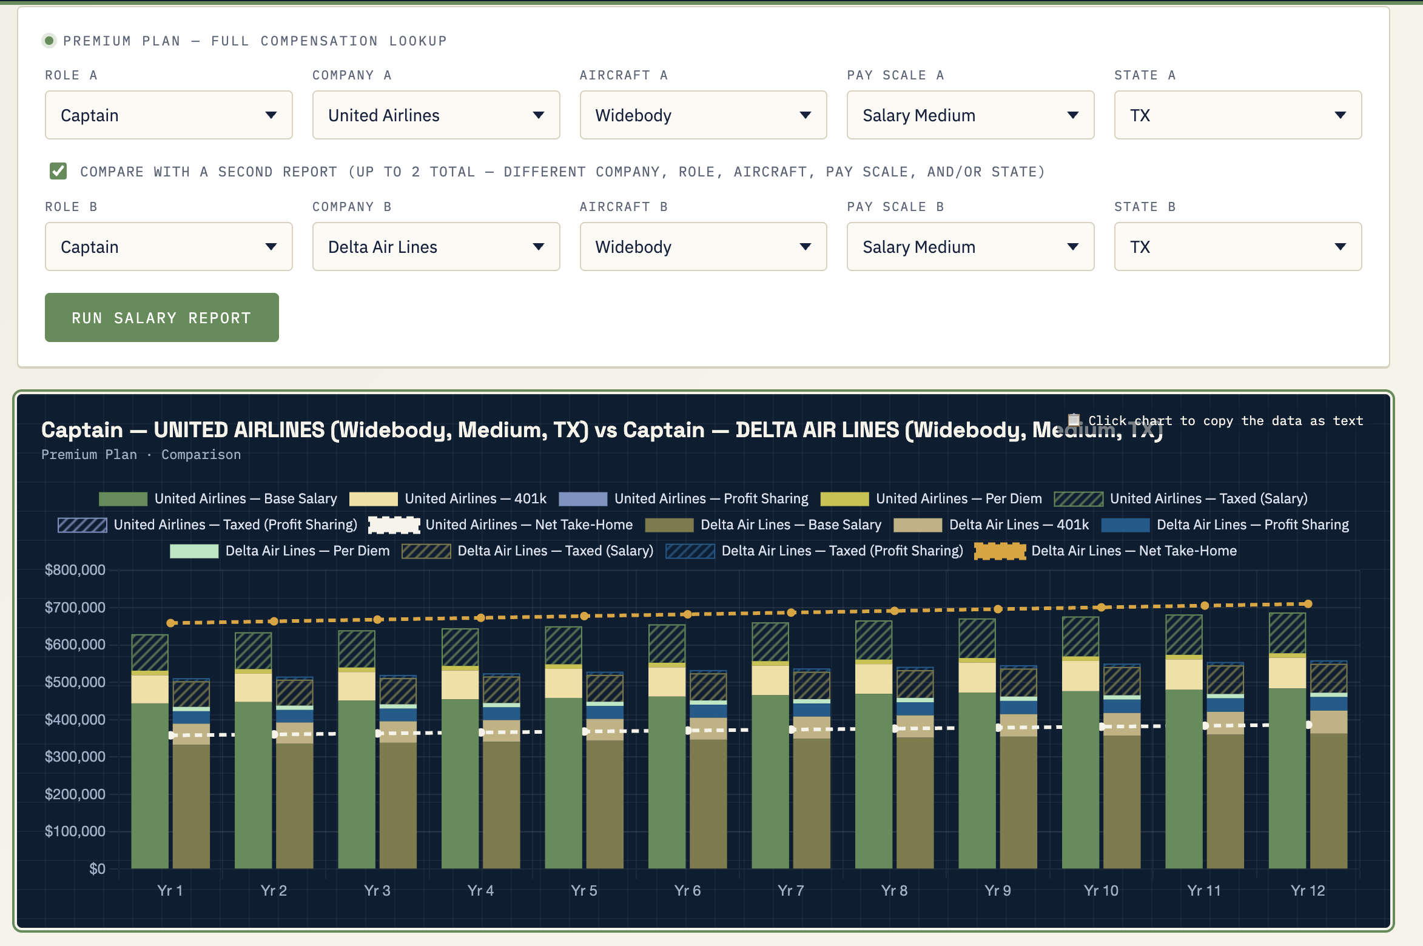Click the 'ROLE A' field label
This screenshot has height=946, width=1423.
pos(71,75)
